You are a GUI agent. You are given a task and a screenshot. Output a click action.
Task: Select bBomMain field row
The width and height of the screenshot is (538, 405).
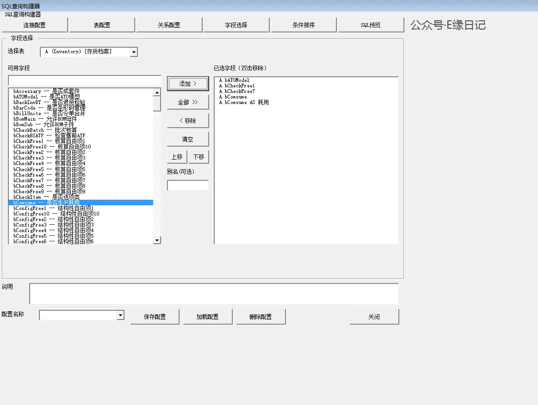pos(80,119)
